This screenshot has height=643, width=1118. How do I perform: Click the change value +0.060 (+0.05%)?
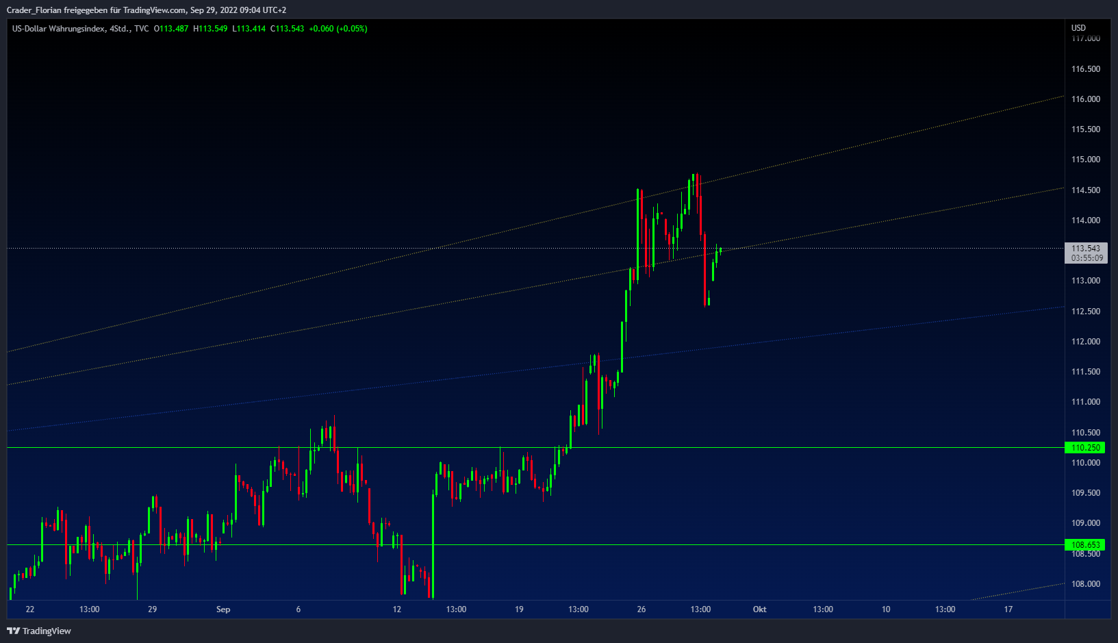click(x=338, y=29)
